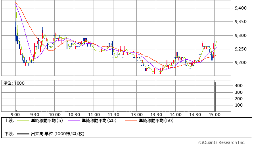Click the gray volume bar swatch in legend
Image resolution: width=253 pixels, height=144 pixels.
tap(23, 134)
